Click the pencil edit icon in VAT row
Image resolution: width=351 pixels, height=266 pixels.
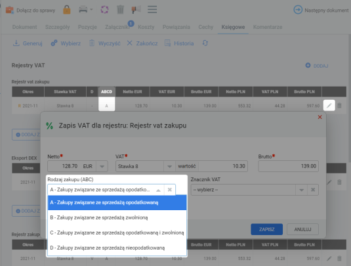[x=329, y=105]
